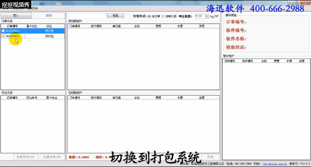Increase the 单位重量 value with up arrow
This screenshot has width=311, height=167.
(207, 15)
